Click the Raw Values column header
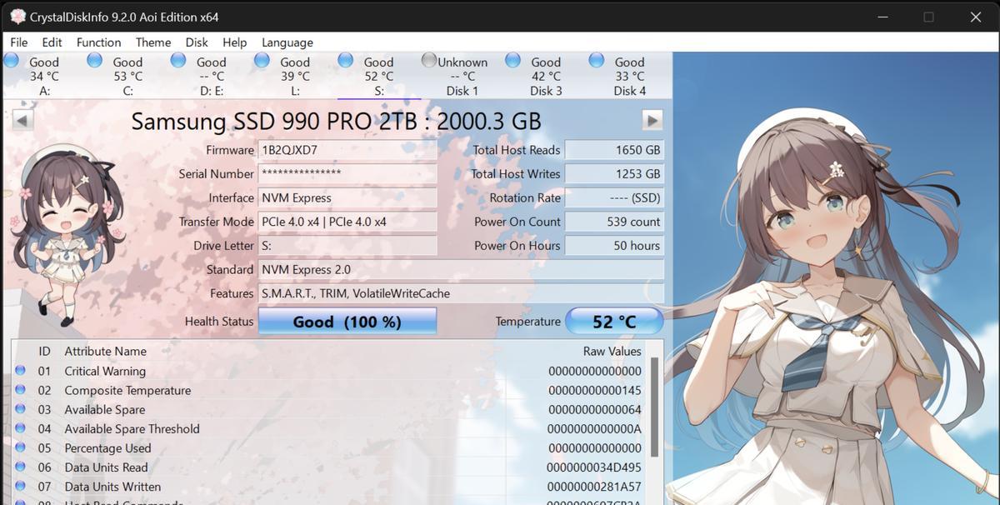Viewport: 1000px width, 505px height. [612, 351]
